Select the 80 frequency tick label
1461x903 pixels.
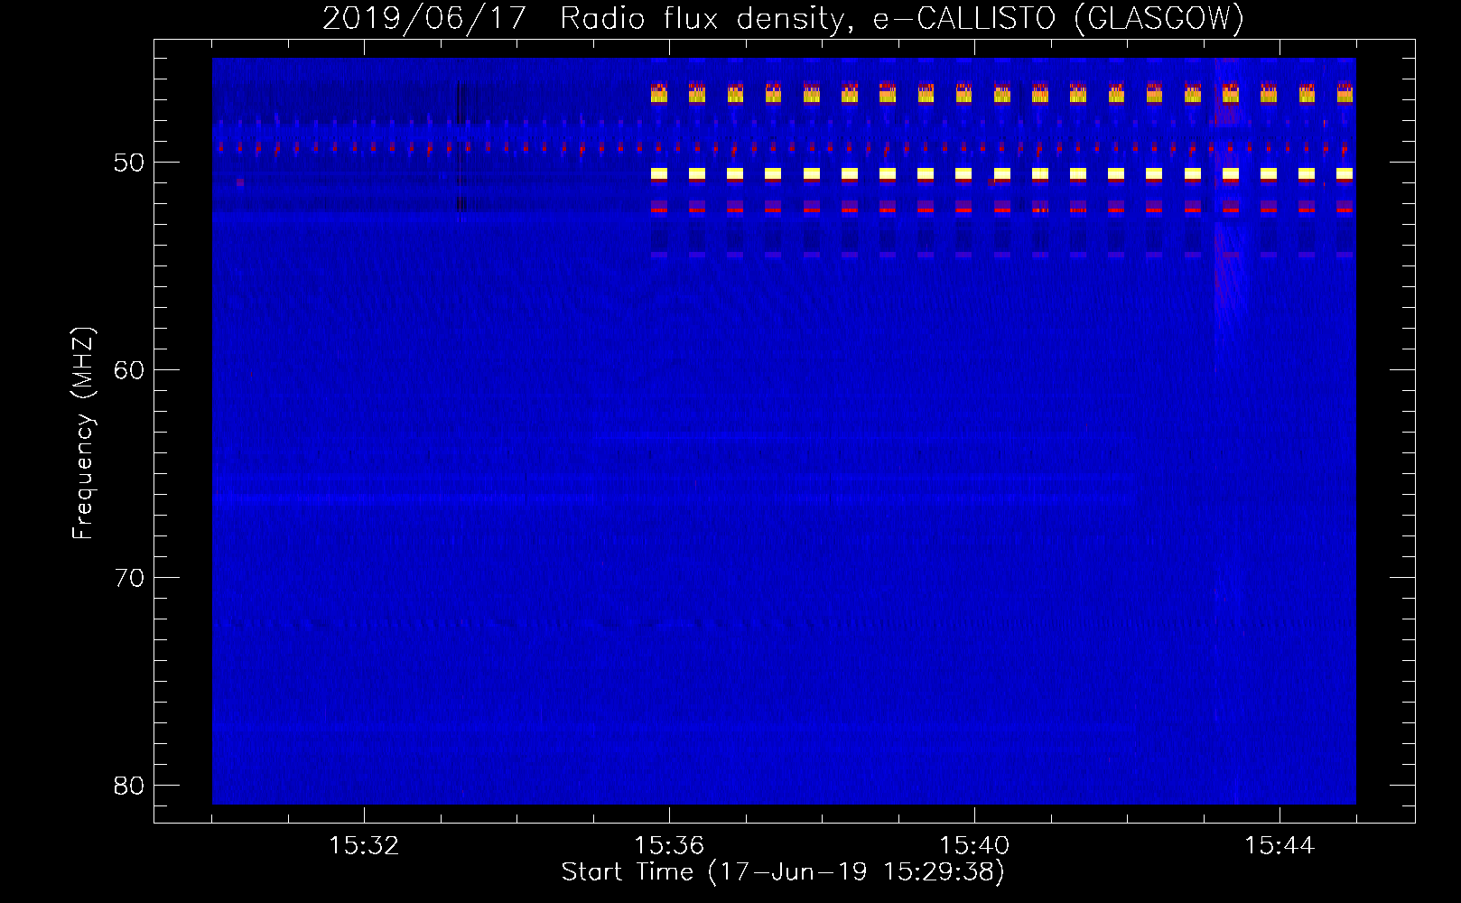click(129, 786)
